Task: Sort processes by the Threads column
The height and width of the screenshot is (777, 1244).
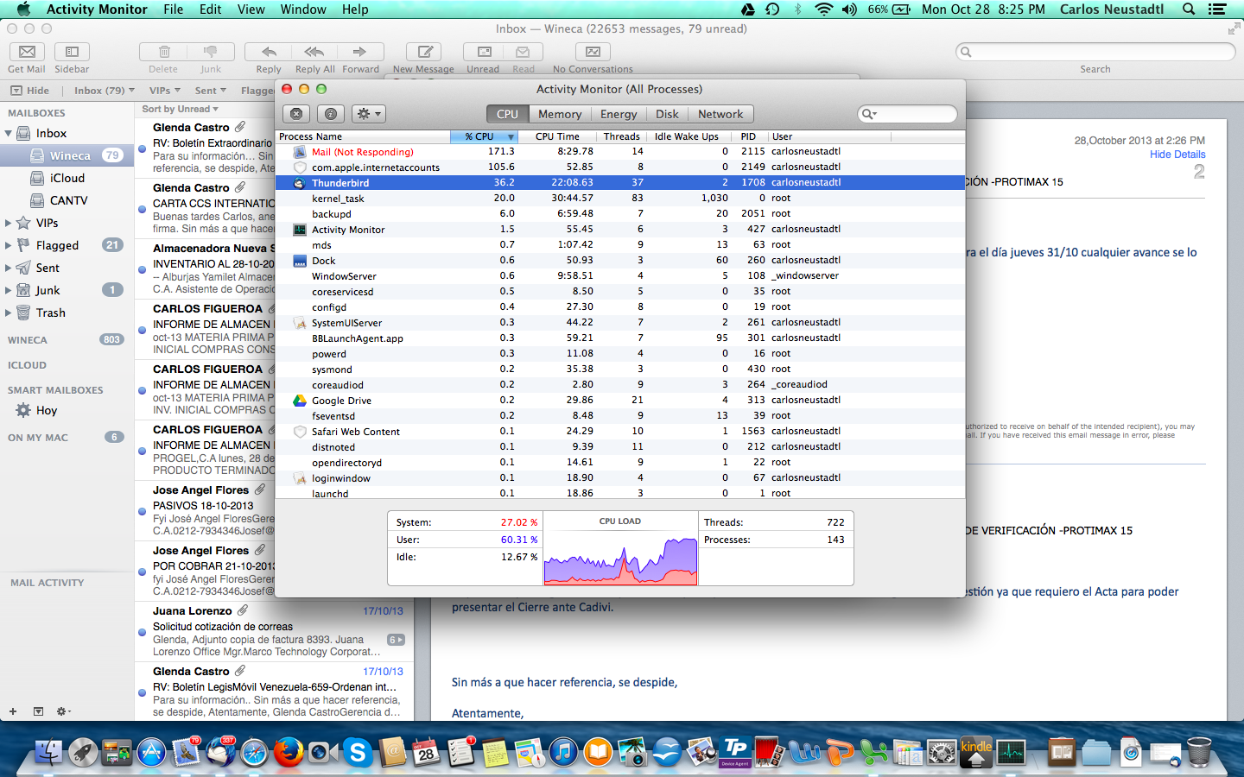Action: [621, 136]
